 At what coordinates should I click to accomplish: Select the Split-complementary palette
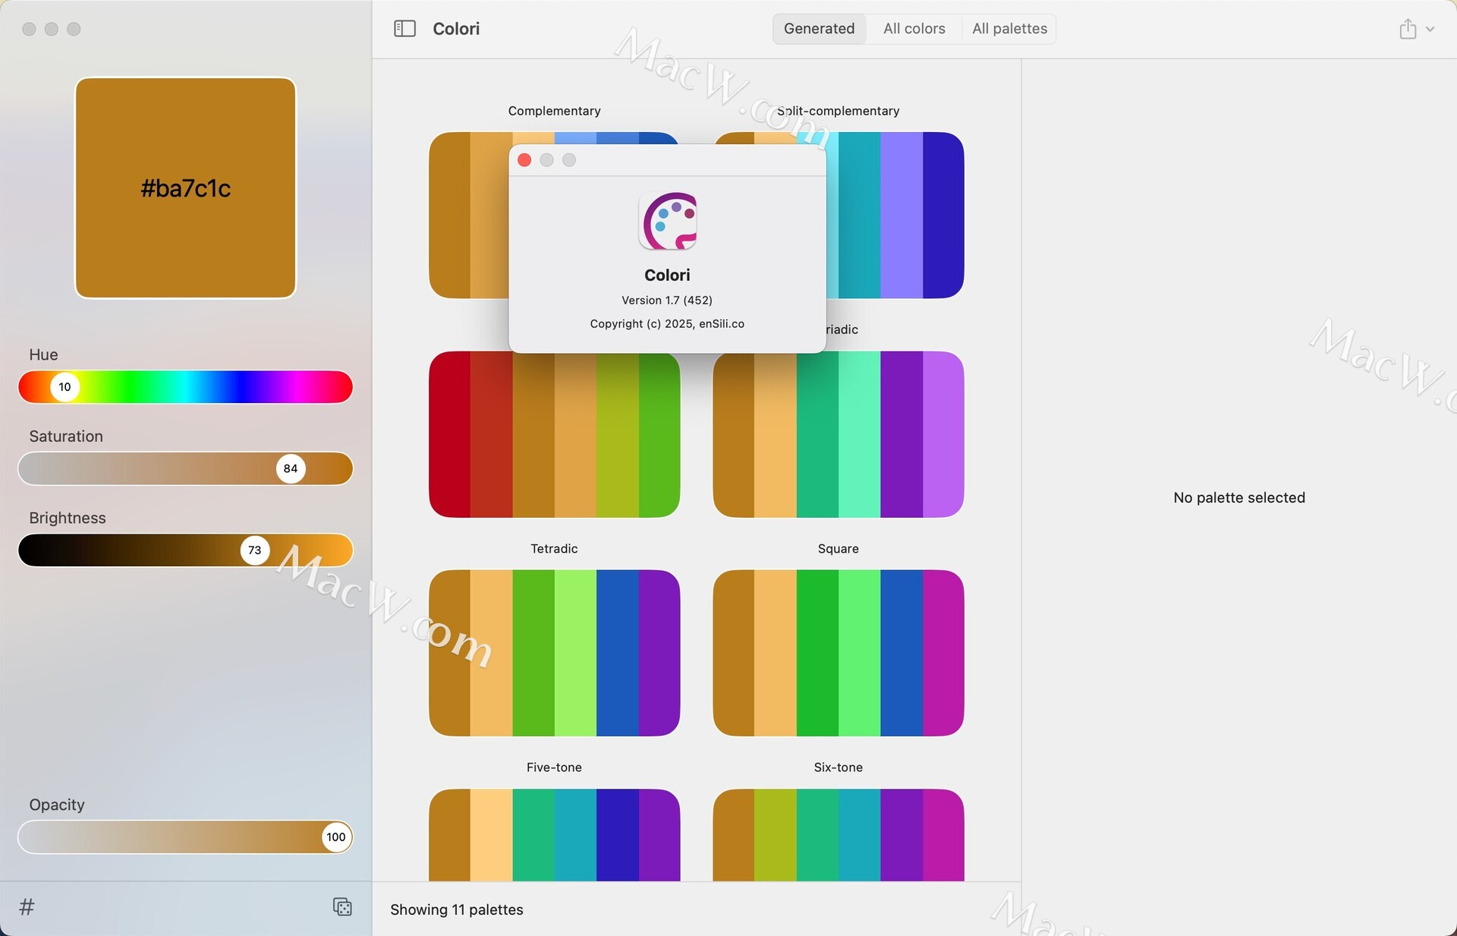pyautogui.click(x=895, y=215)
